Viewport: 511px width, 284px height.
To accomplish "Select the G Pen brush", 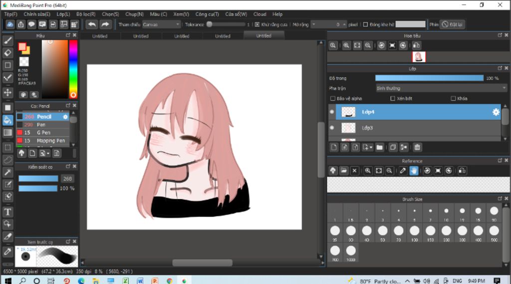I will (x=43, y=132).
